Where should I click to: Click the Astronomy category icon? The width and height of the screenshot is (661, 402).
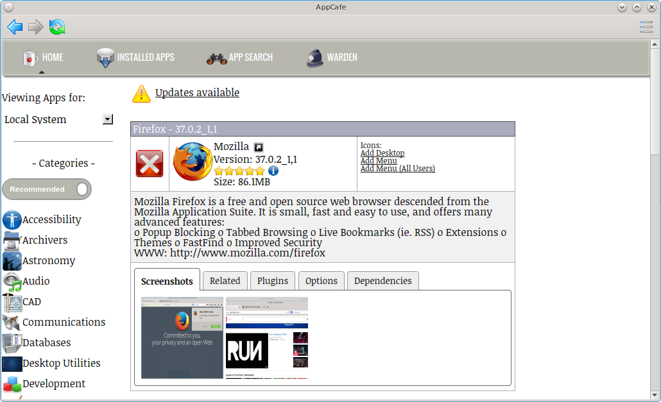(x=12, y=261)
